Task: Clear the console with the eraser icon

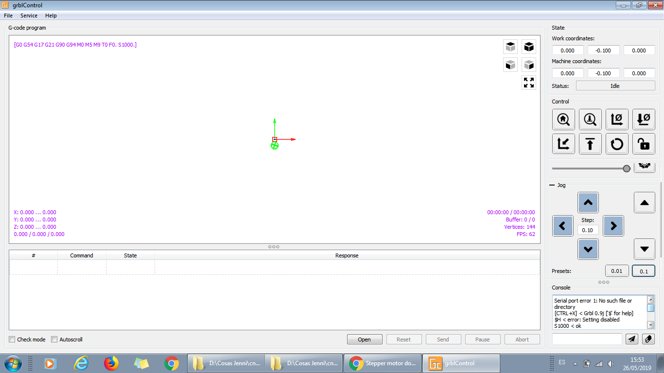Action: click(x=648, y=339)
